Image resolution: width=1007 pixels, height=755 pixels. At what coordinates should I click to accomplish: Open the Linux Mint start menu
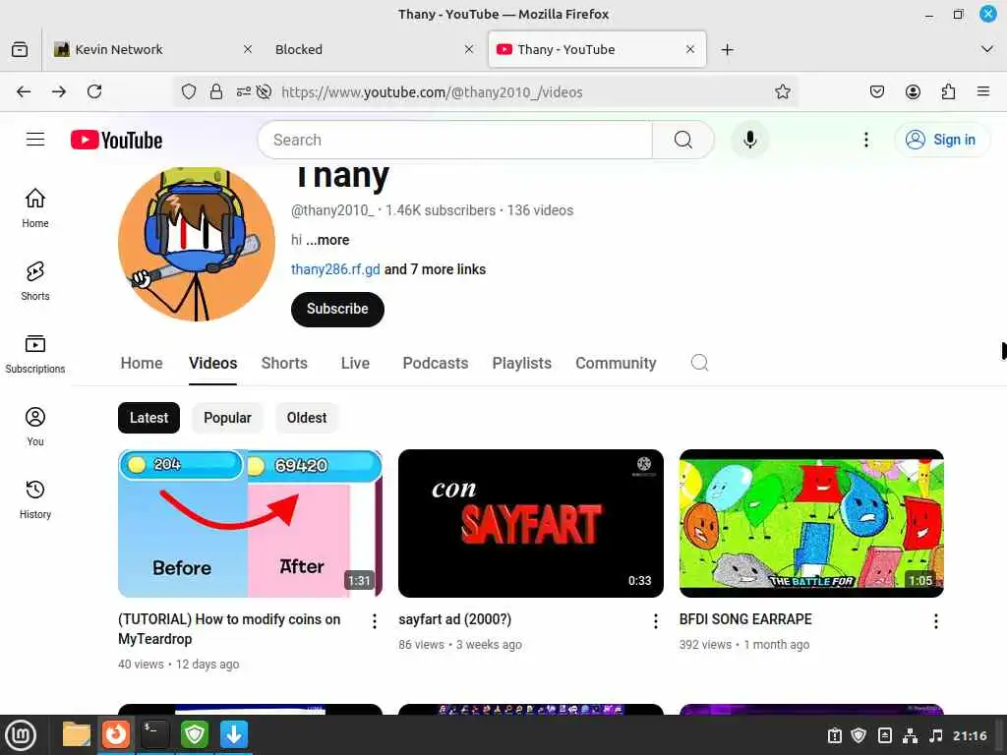[22, 735]
